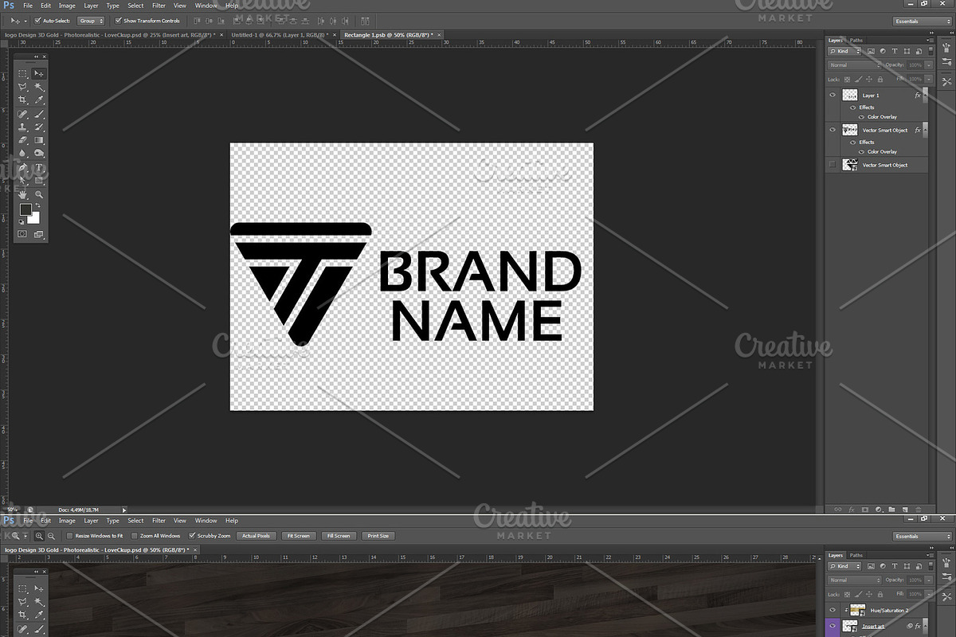The image size is (956, 637).
Task: Select the Sponge tool in top toolbox
Action: pyautogui.click(x=38, y=154)
